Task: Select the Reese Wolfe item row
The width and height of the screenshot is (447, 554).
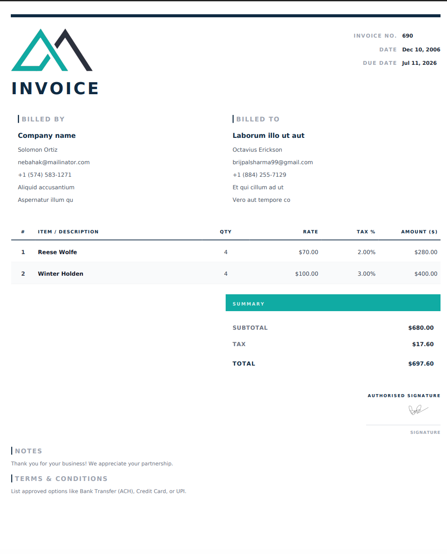Action: click(226, 252)
